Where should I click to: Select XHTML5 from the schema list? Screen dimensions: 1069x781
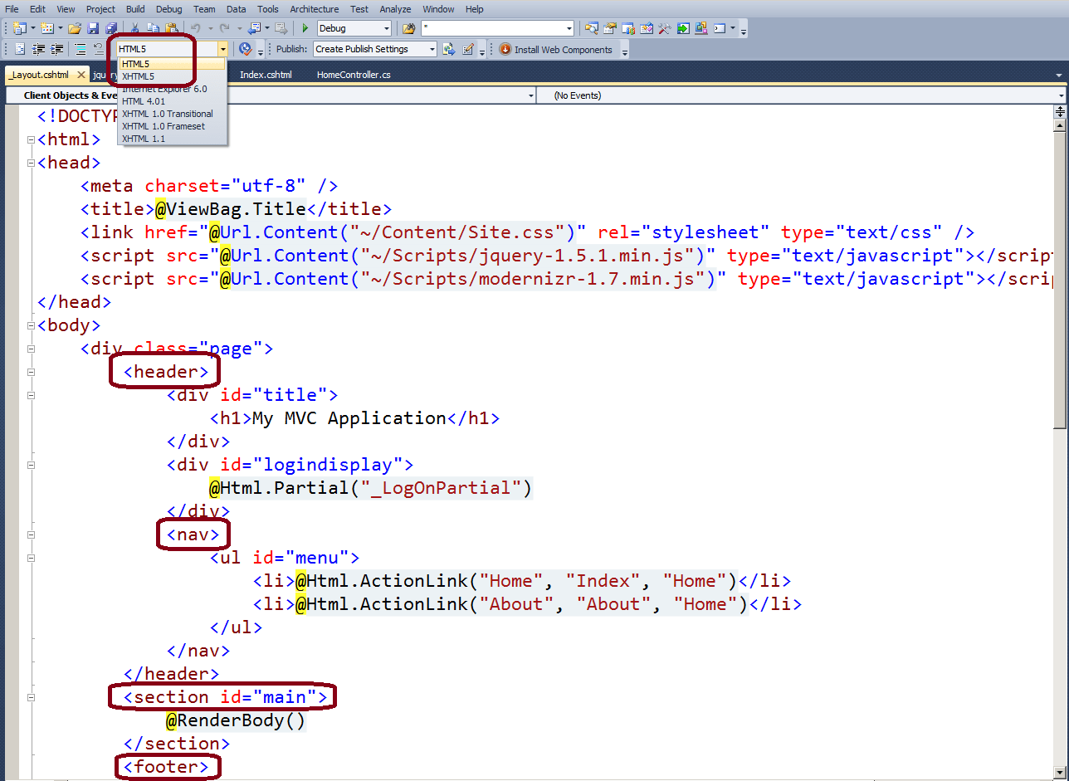(171, 76)
